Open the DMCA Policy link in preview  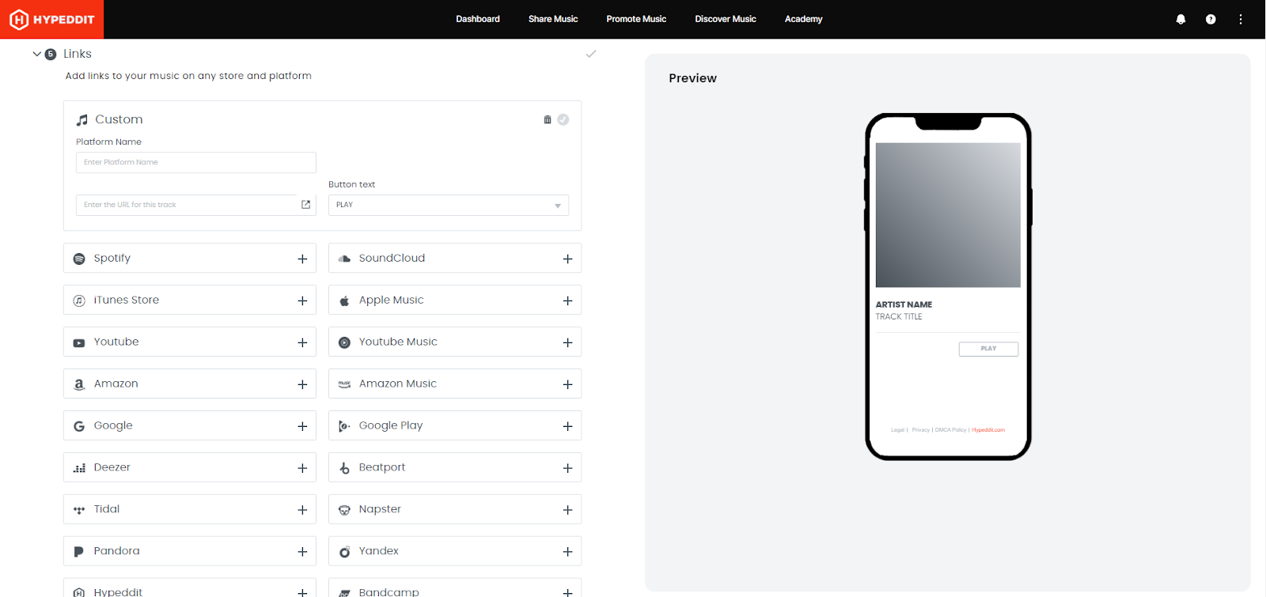pos(950,430)
